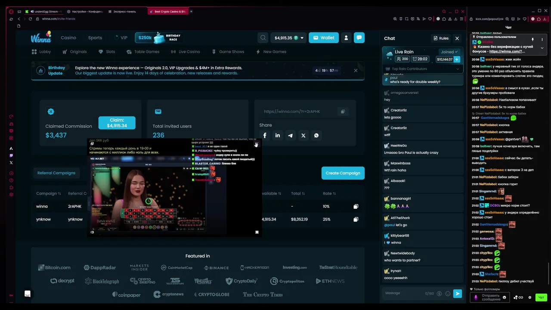The width and height of the screenshot is (551, 310).
Task: Click the Winna logo
Action: pyautogui.click(x=41, y=37)
